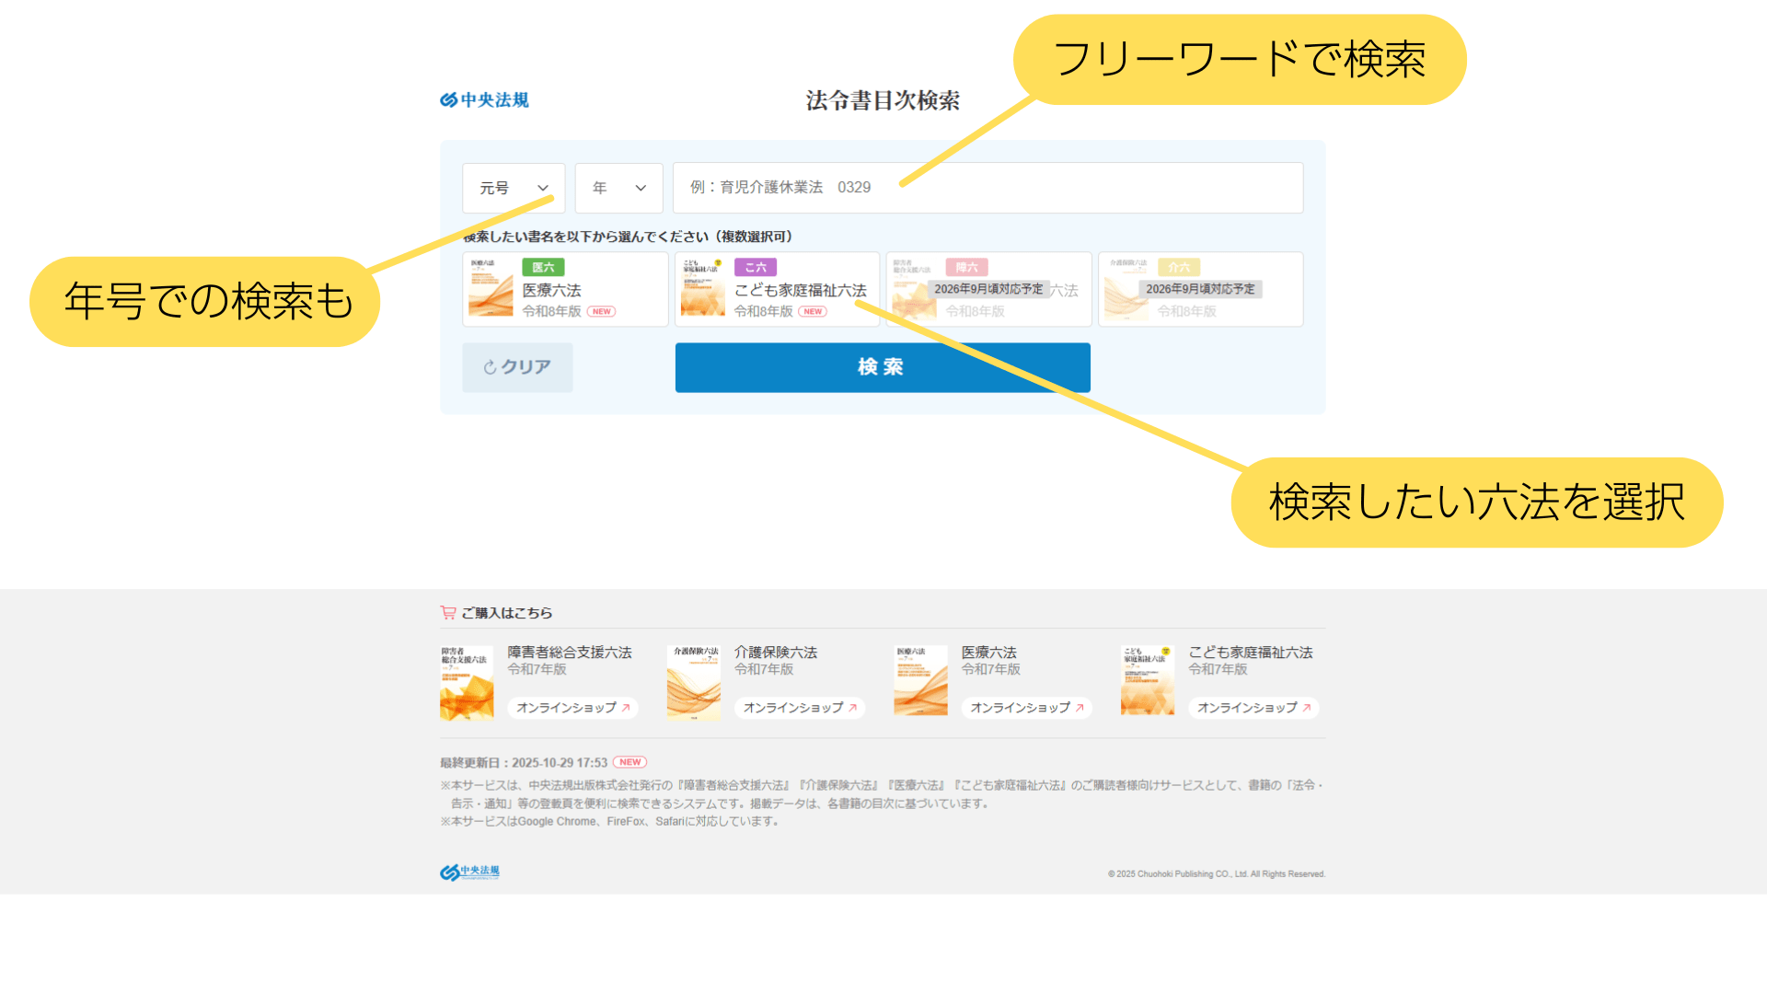This screenshot has height=994, width=1767.
Task: Click the 中央法規 logo in the footer
Action: [469, 872]
